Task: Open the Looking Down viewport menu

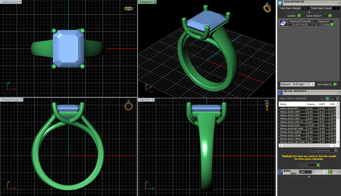Action: click(21, 2)
